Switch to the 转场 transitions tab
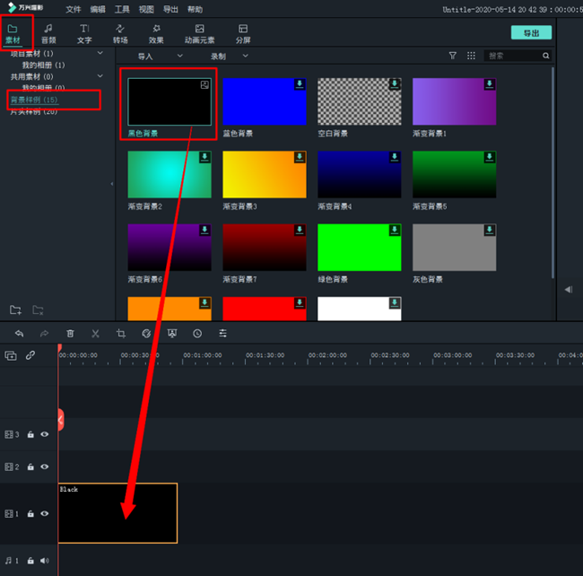This screenshot has width=583, height=576. [119, 34]
